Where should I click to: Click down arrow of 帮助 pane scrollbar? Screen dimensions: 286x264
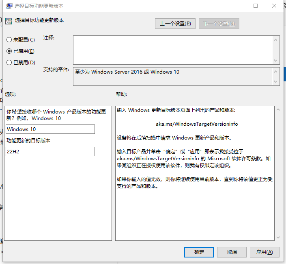(278, 238)
